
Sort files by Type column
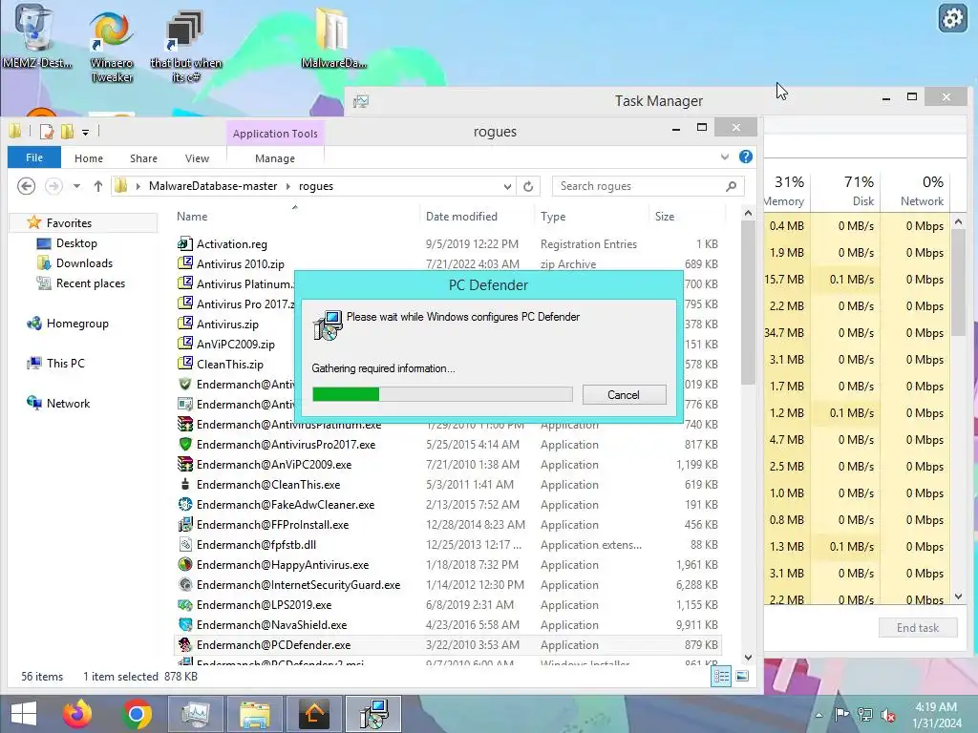[553, 217]
